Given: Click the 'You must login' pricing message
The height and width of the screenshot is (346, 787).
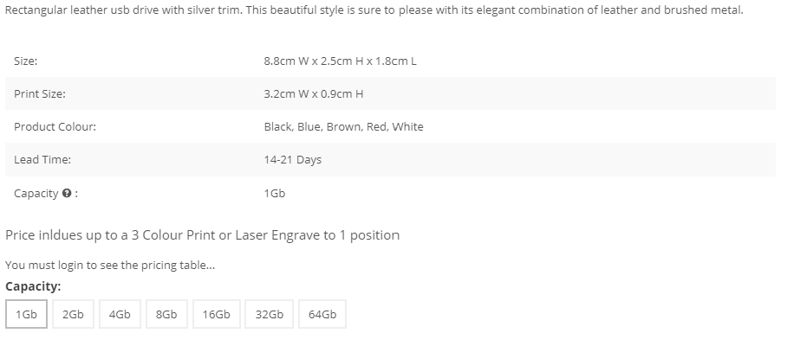Looking at the screenshot, I should pyautogui.click(x=110, y=265).
